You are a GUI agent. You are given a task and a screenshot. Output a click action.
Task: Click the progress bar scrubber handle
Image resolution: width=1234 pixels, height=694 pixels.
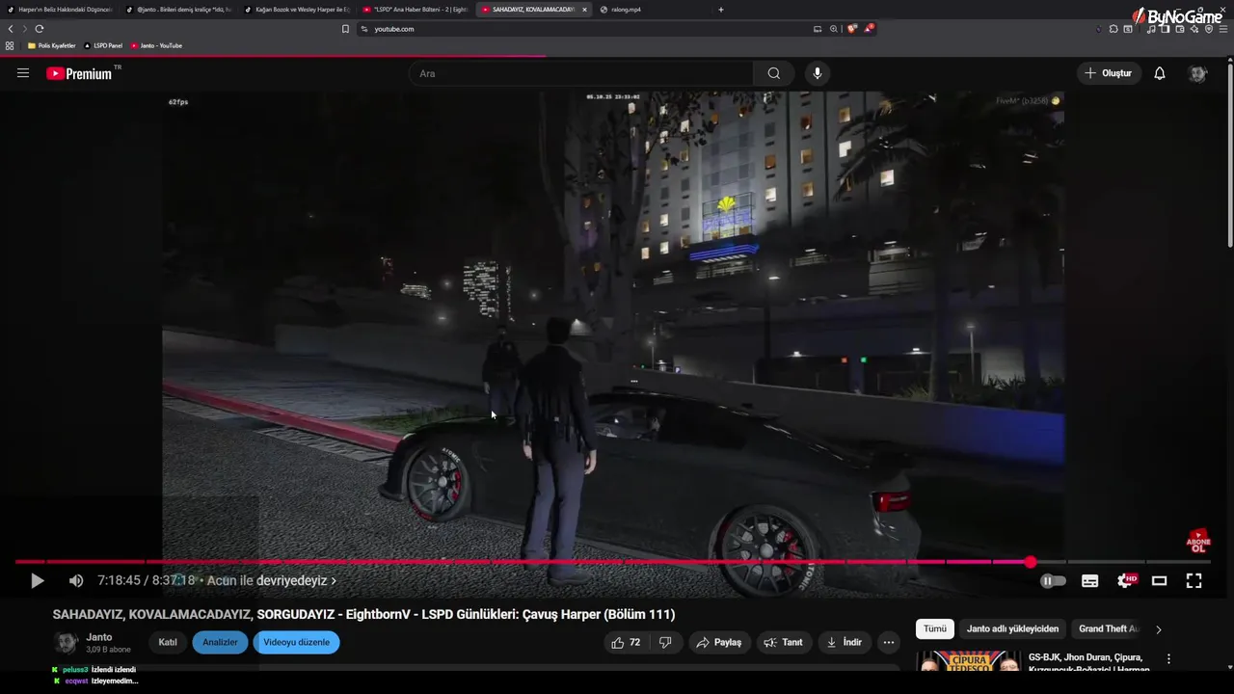[x=1031, y=562]
